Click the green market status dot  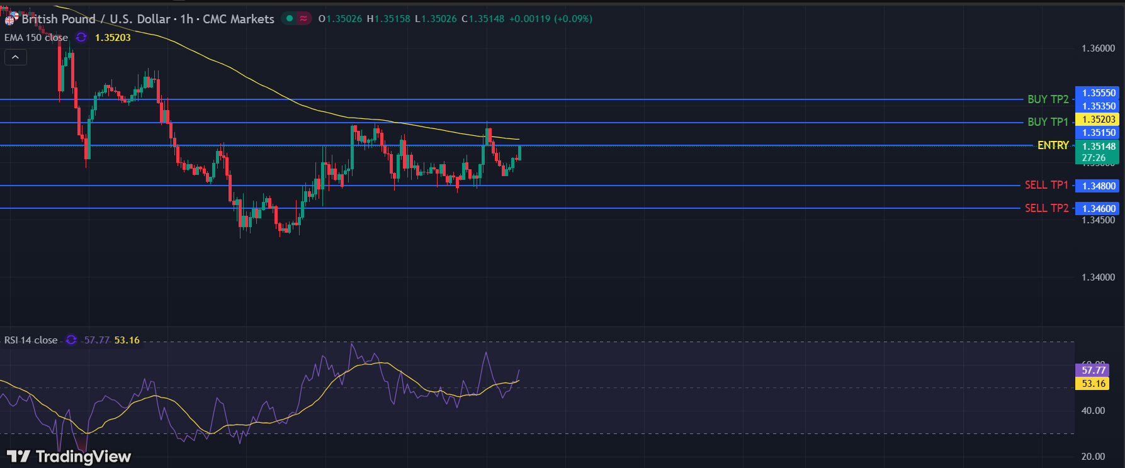click(x=290, y=19)
